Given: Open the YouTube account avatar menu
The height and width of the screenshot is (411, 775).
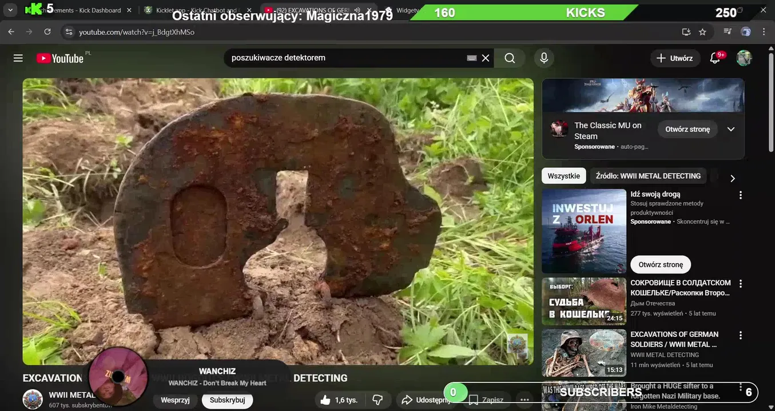Looking at the screenshot, I should [744, 58].
